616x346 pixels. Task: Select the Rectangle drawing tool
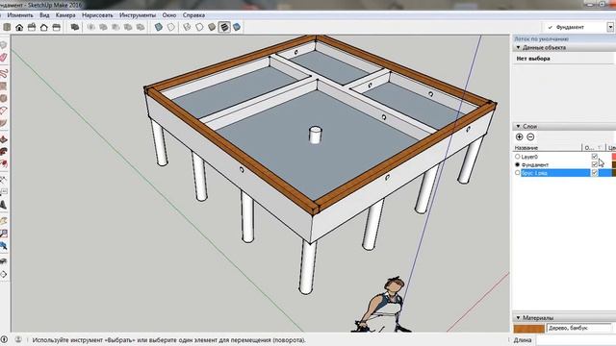(4, 86)
